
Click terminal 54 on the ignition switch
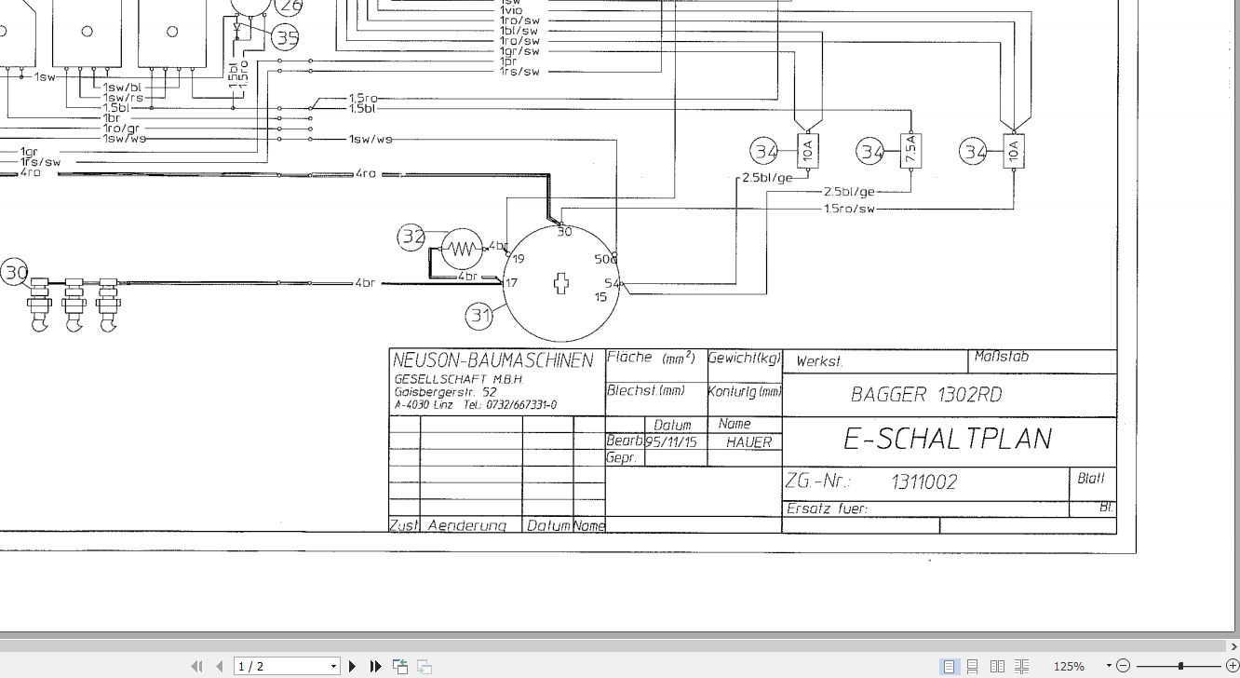(x=612, y=283)
